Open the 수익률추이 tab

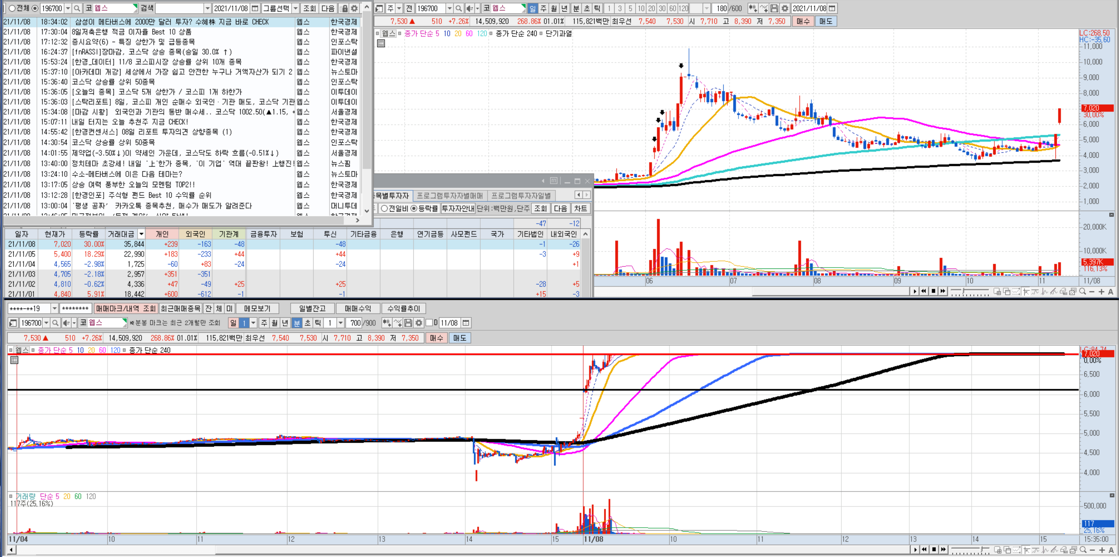[403, 309]
